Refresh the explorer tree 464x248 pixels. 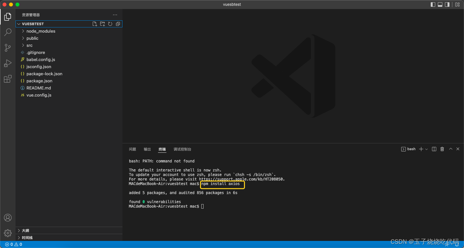110,24
